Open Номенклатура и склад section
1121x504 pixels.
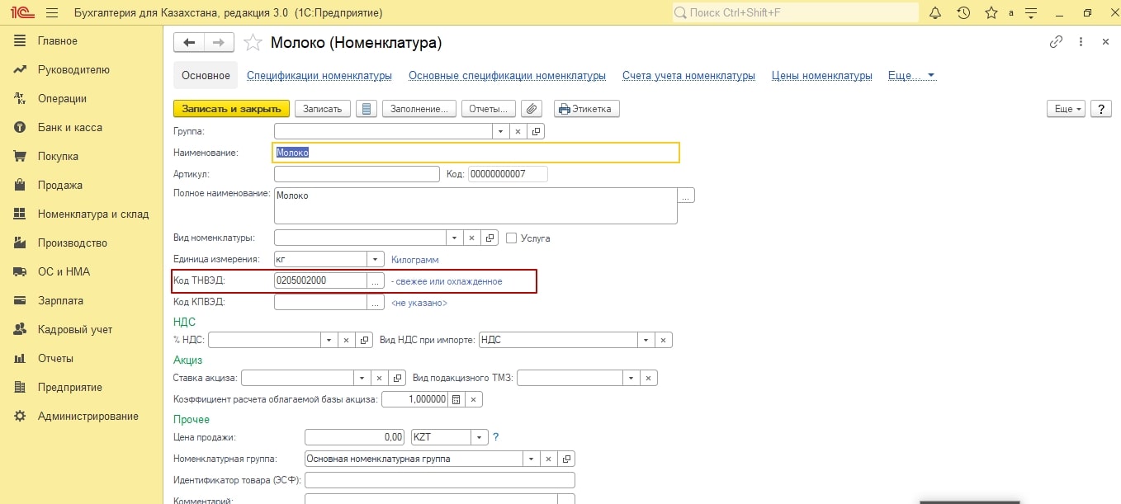[x=92, y=214]
